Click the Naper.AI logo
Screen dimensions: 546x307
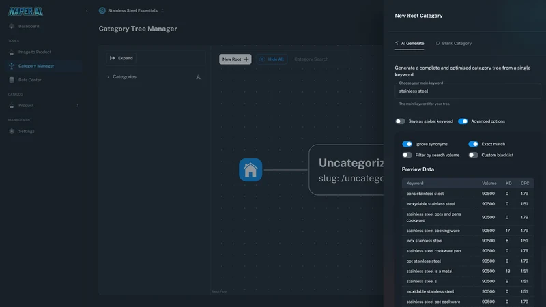tap(25, 11)
